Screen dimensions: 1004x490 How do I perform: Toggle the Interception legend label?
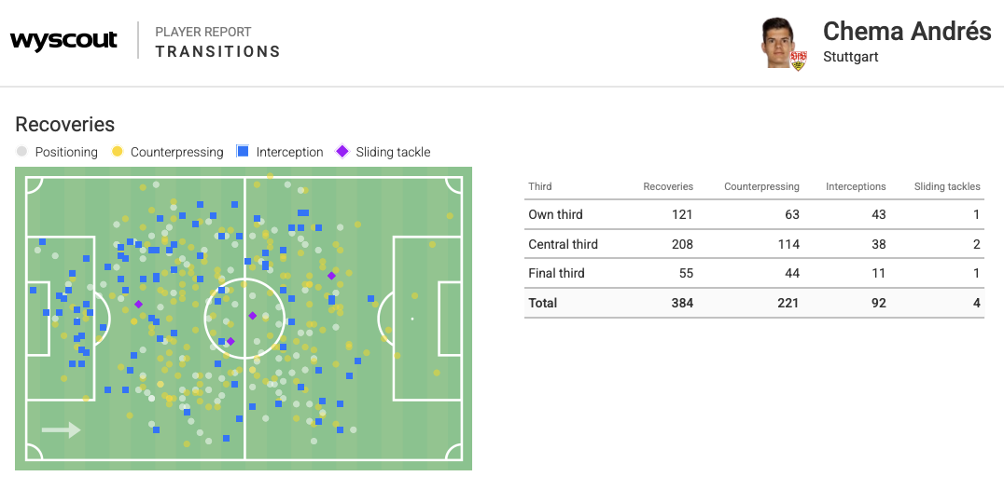pyautogui.click(x=289, y=152)
